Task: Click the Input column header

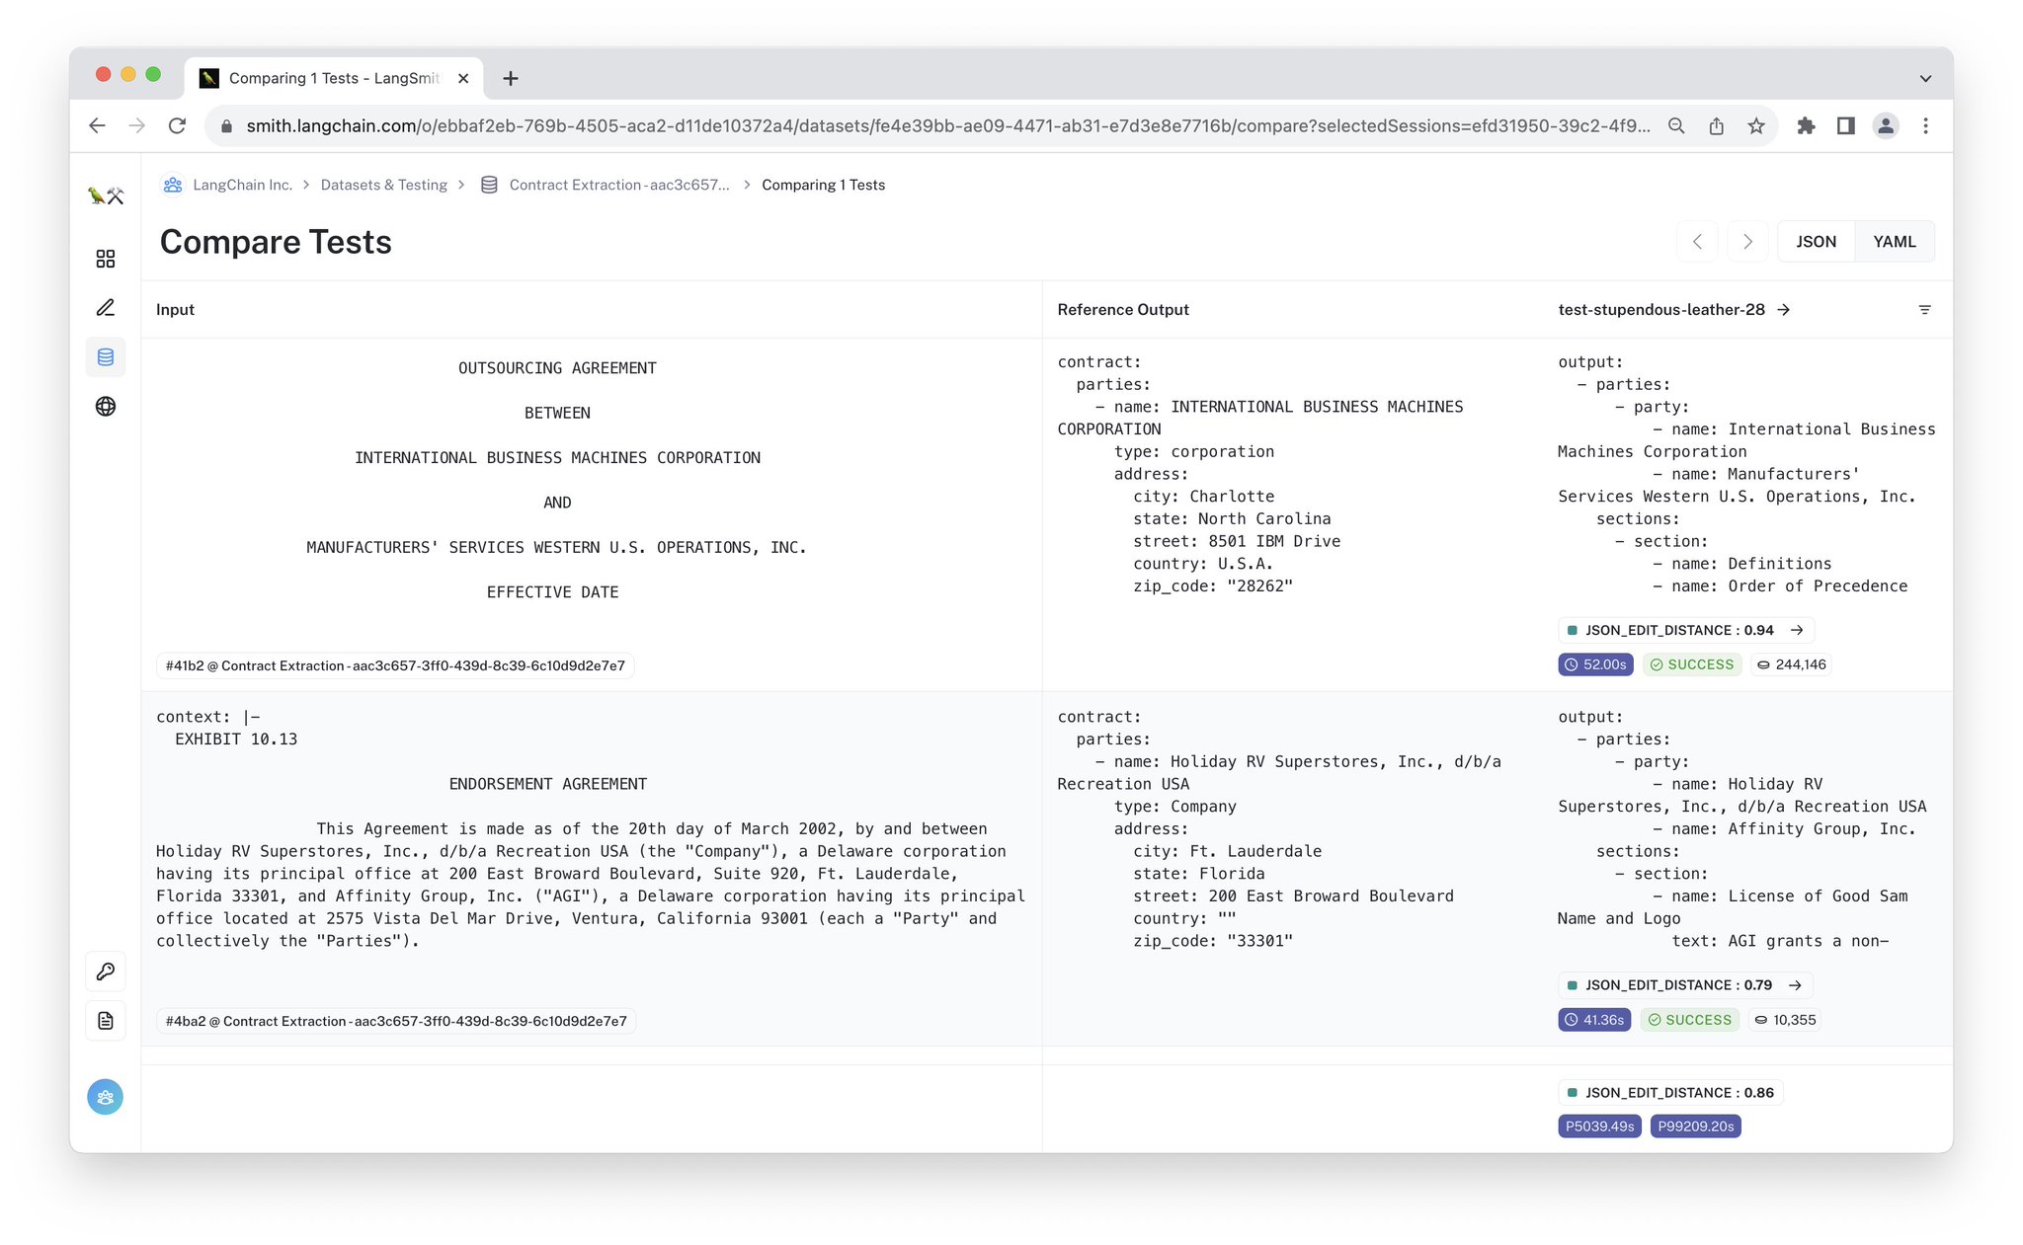Action: point(175,310)
